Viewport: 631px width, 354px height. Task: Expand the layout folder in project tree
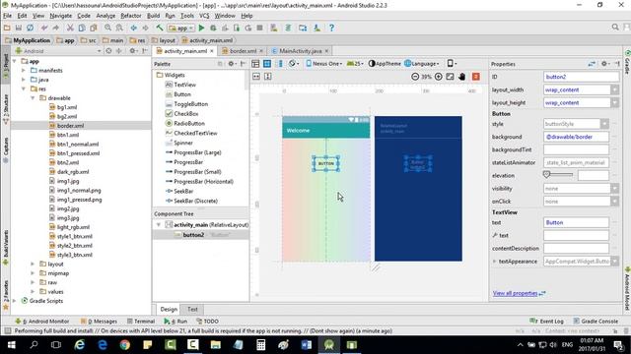pos(33,265)
